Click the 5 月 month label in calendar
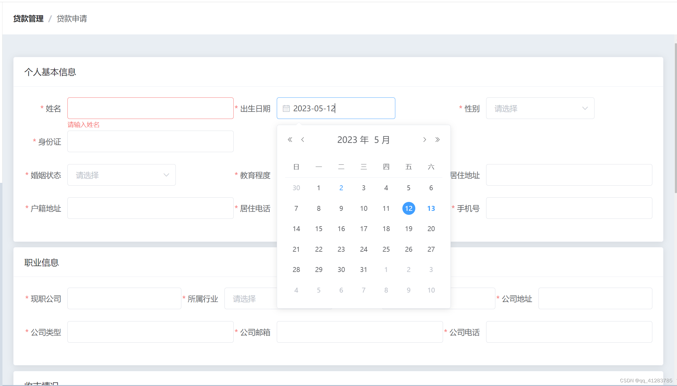Image resolution: width=677 pixels, height=386 pixels. click(x=382, y=140)
